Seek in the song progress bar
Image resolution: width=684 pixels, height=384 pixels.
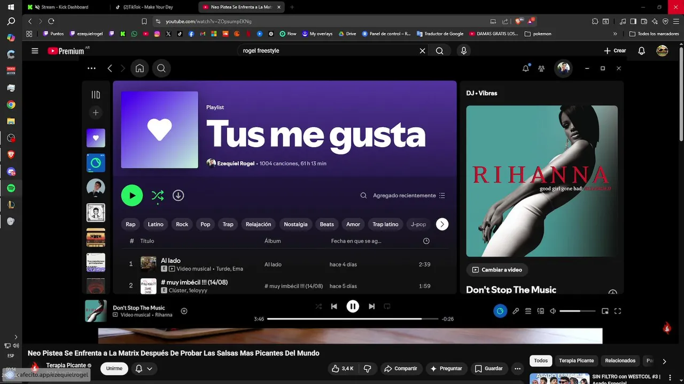click(x=353, y=319)
